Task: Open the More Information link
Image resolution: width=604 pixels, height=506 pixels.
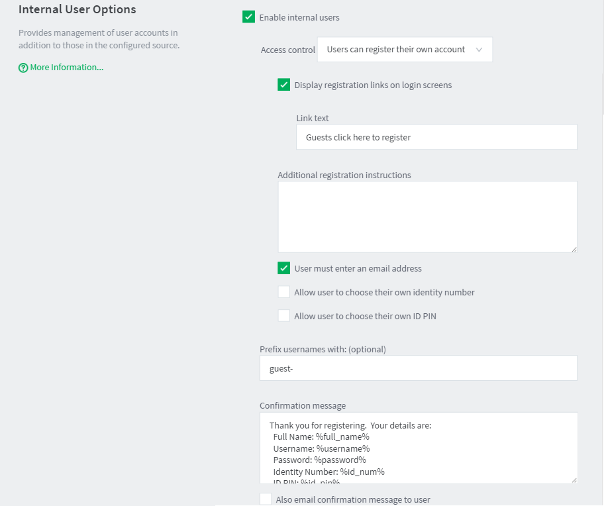Action: pyautogui.click(x=67, y=68)
